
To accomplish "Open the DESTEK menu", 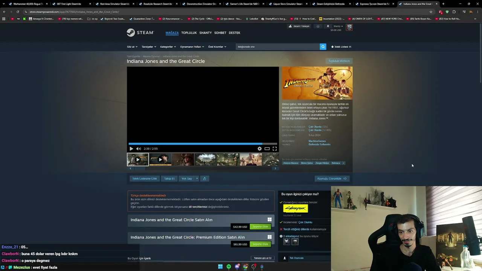I will pyautogui.click(x=235, y=33).
